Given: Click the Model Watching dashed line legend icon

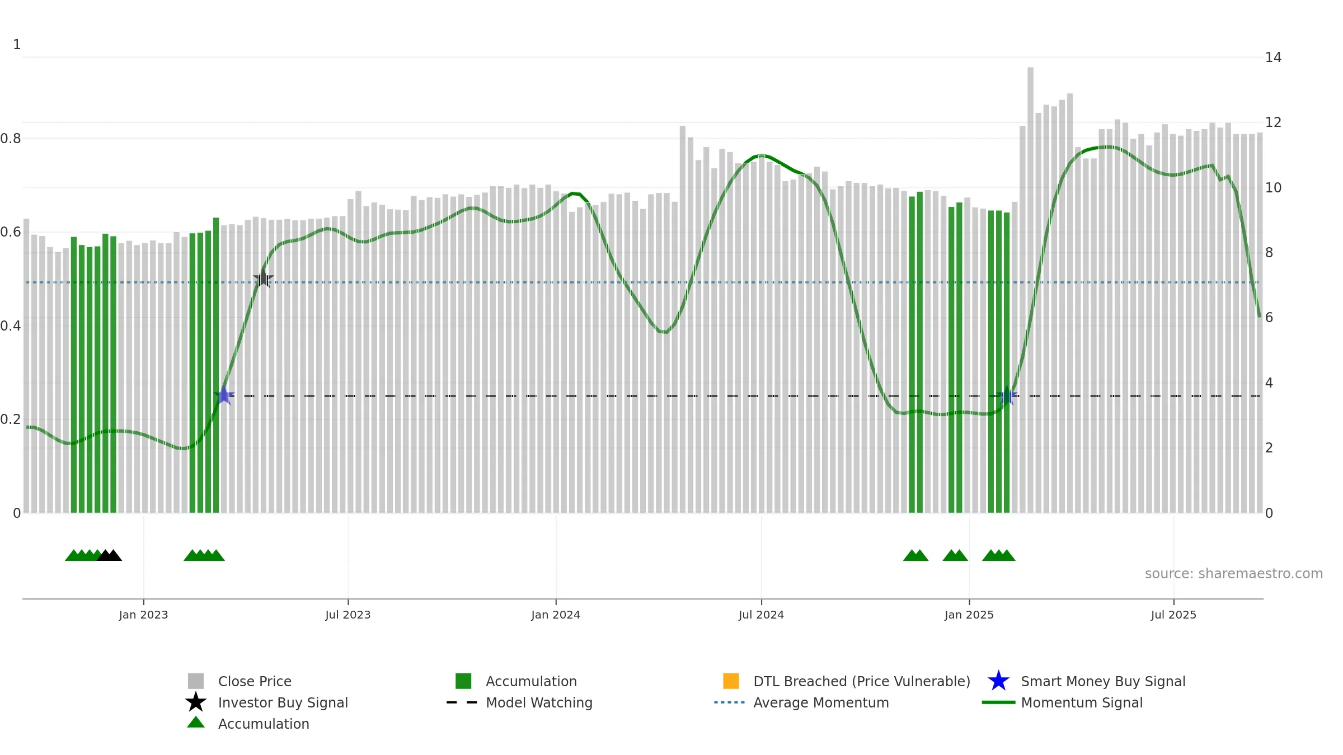Looking at the screenshot, I should [462, 702].
